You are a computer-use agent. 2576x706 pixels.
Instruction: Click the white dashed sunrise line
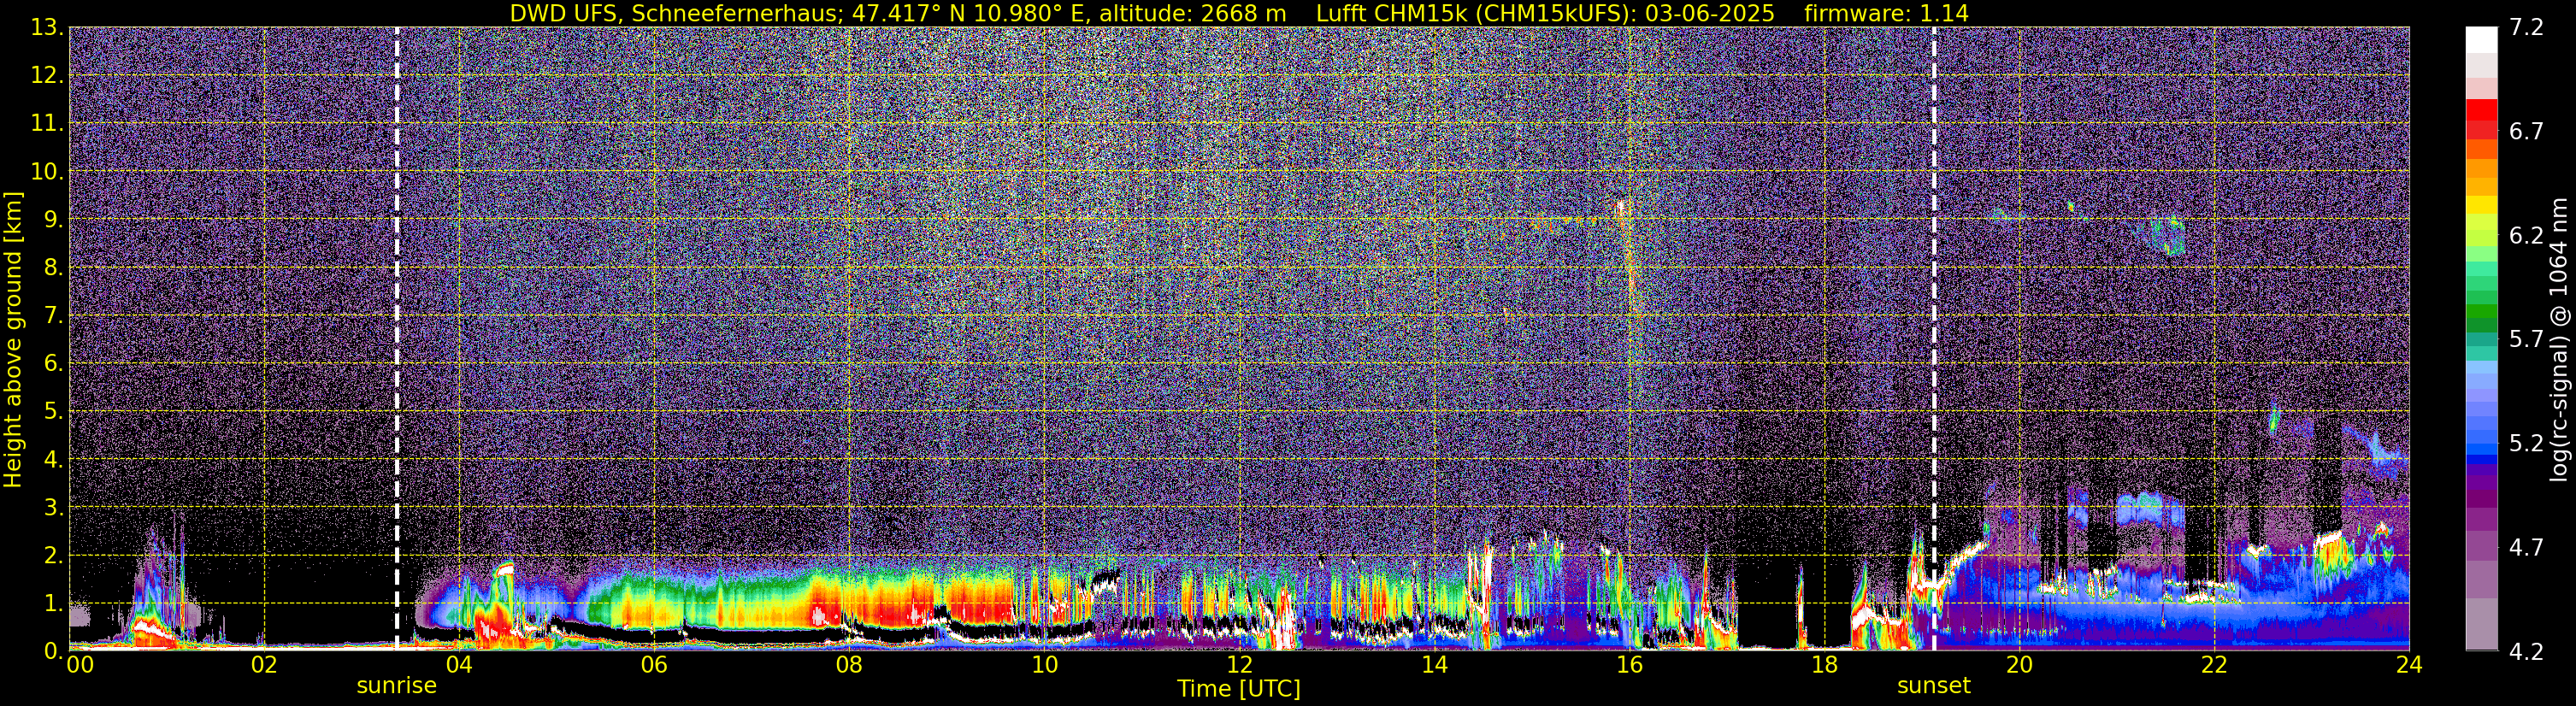point(397,338)
